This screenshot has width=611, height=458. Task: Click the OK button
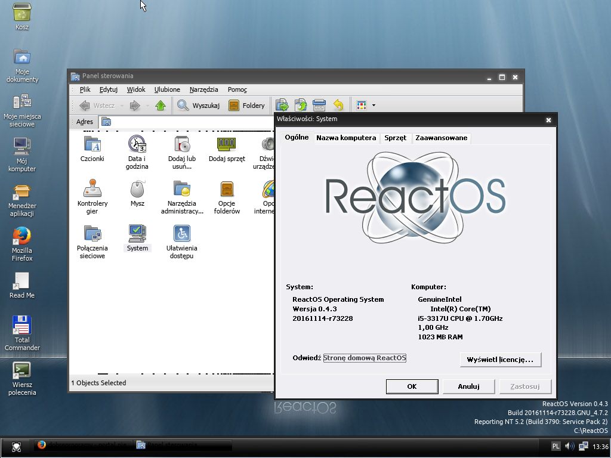tap(412, 386)
